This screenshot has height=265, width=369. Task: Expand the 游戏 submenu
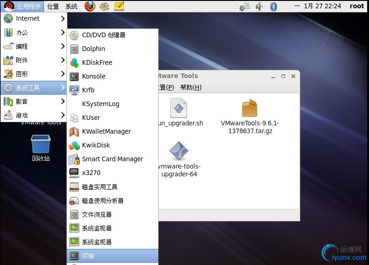point(34,115)
